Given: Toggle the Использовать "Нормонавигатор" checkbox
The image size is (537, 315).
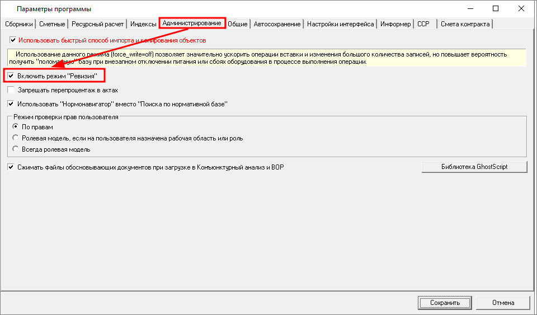Looking at the screenshot, I should click(x=11, y=104).
